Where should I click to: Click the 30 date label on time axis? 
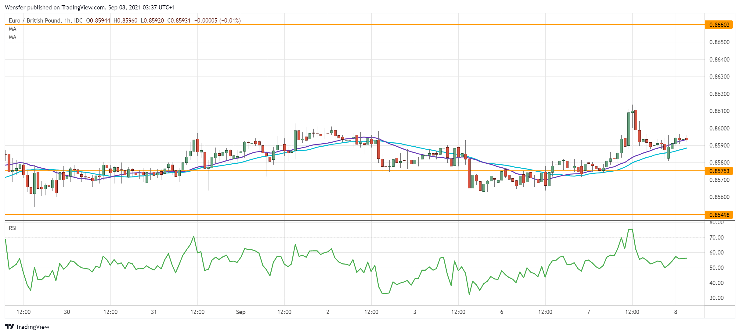67,312
